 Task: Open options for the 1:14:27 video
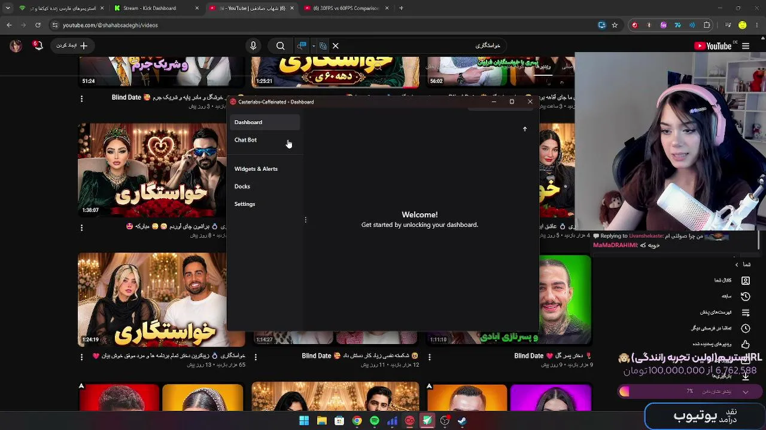[256, 357]
